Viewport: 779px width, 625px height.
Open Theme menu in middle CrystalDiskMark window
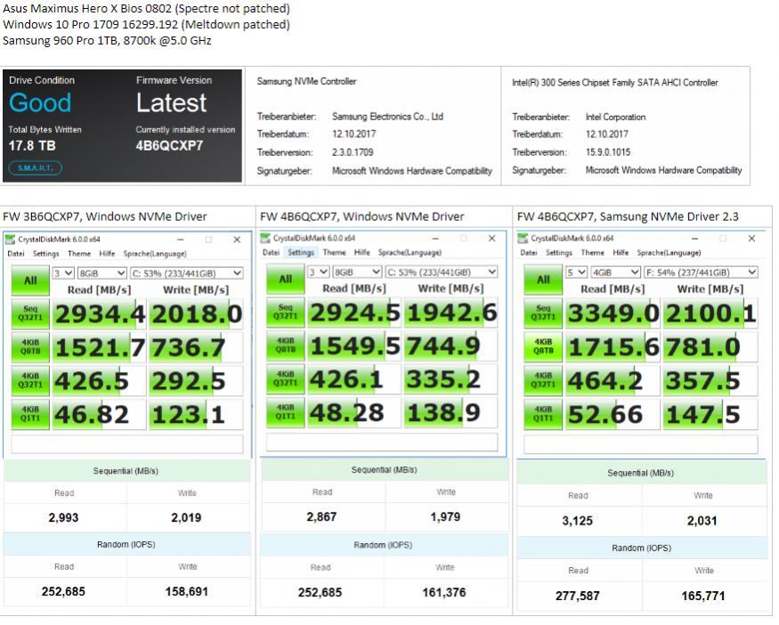click(x=335, y=252)
